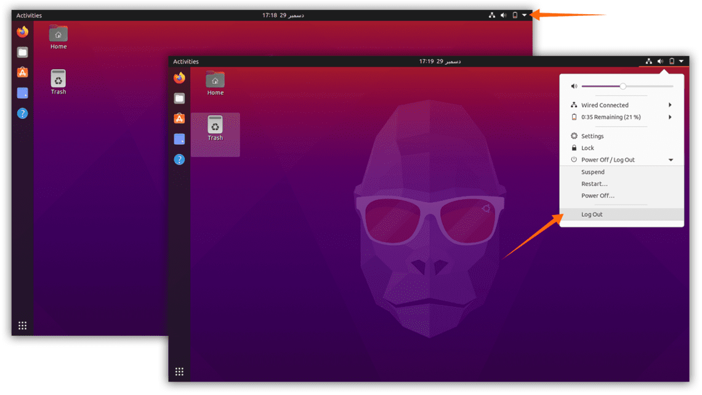Image resolution: width=702 pixels, height=395 pixels.
Task: Select Suspend from the power menu
Action: [x=592, y=172]
